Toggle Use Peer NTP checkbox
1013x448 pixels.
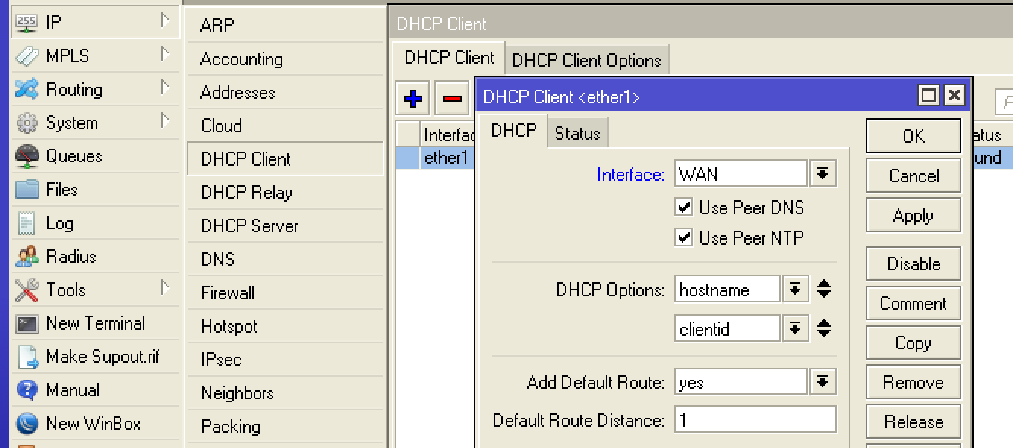point(684,238)
